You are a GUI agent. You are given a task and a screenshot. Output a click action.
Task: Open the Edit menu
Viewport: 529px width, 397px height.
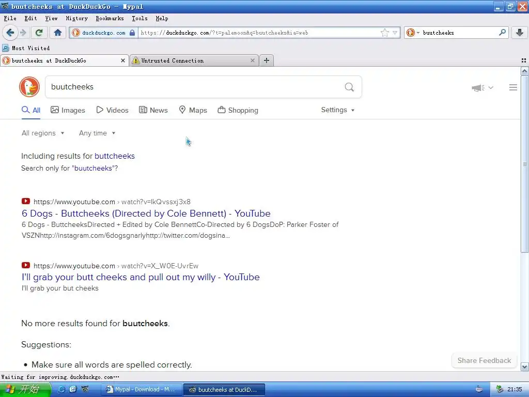coord(30,18)
